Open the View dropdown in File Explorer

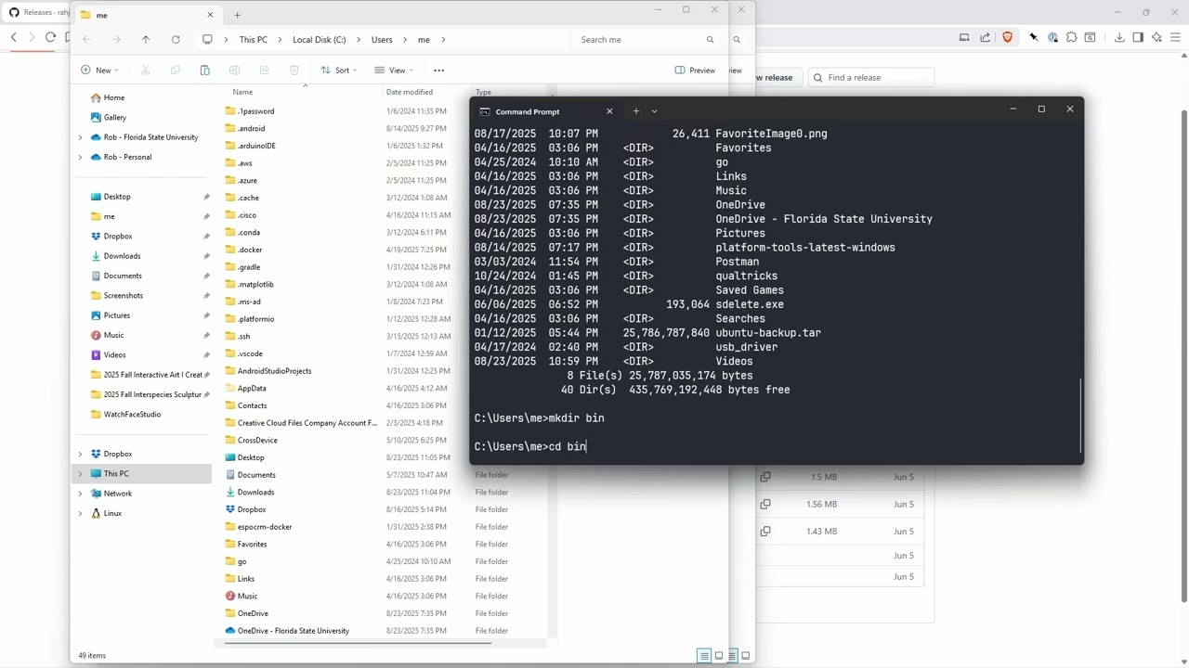pyautogui.click(x=393, y=71)
